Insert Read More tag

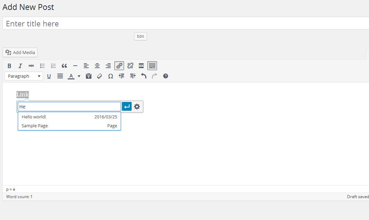point(141,66)
